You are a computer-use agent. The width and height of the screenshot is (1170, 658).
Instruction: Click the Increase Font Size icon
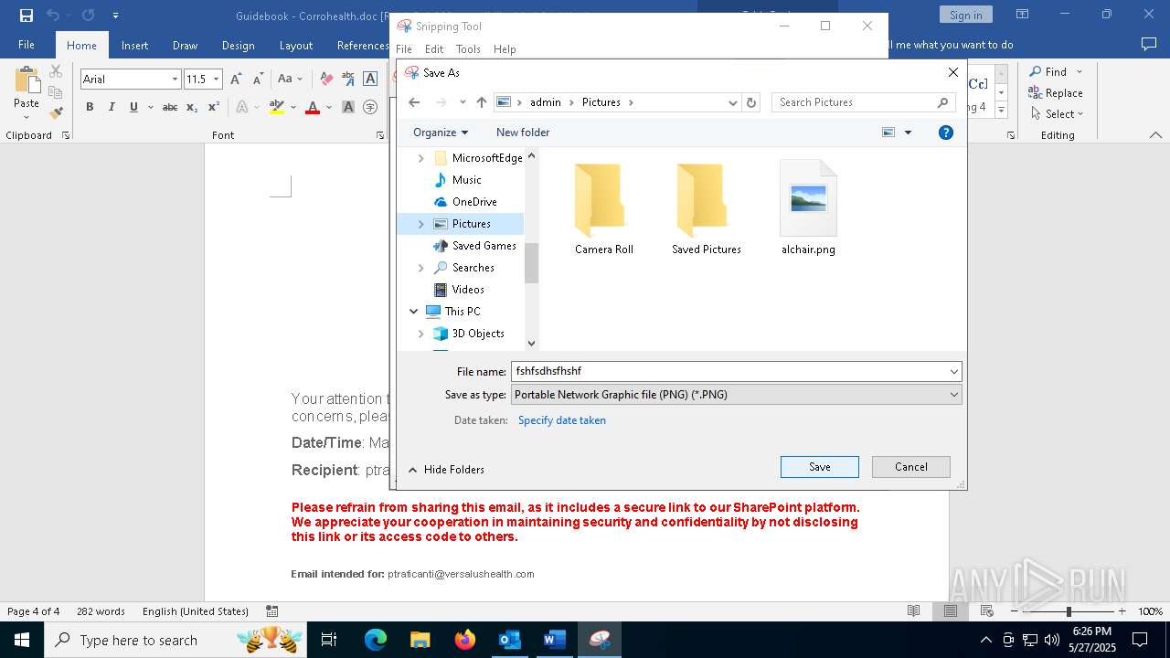tap(236, 80)
